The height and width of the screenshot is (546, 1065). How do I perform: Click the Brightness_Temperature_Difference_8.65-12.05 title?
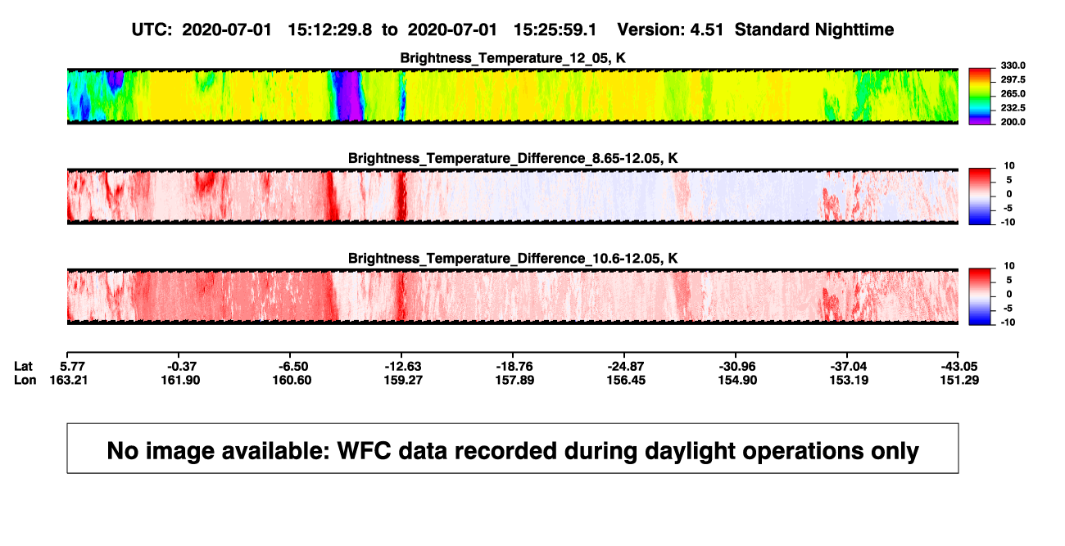[x=513, y=158]
